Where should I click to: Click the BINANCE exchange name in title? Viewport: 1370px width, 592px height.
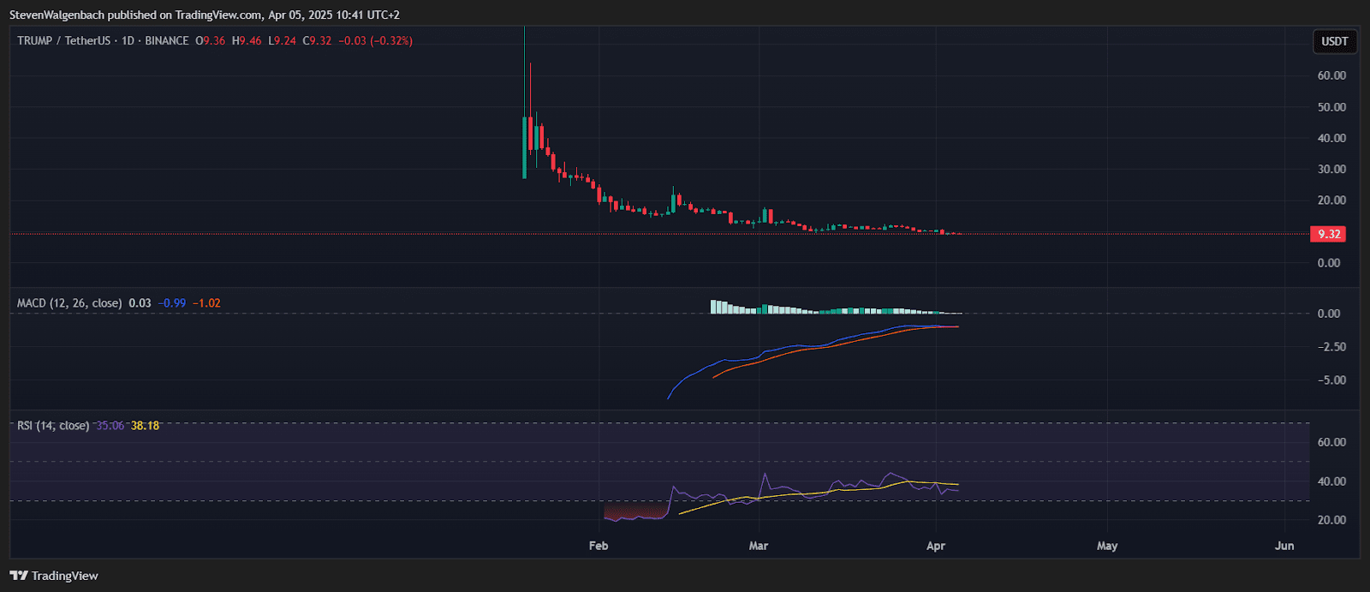[167, 40]
